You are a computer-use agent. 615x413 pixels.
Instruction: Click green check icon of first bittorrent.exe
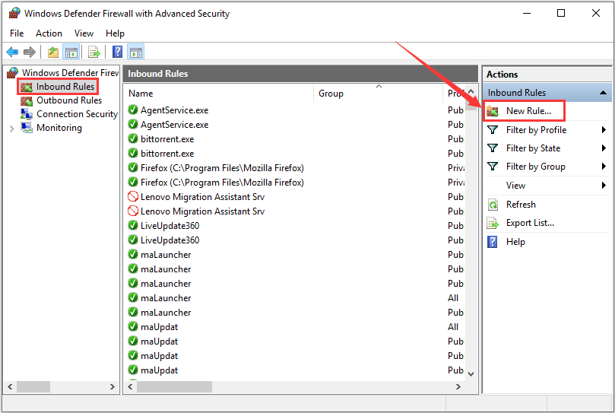[x=133, y=138]
